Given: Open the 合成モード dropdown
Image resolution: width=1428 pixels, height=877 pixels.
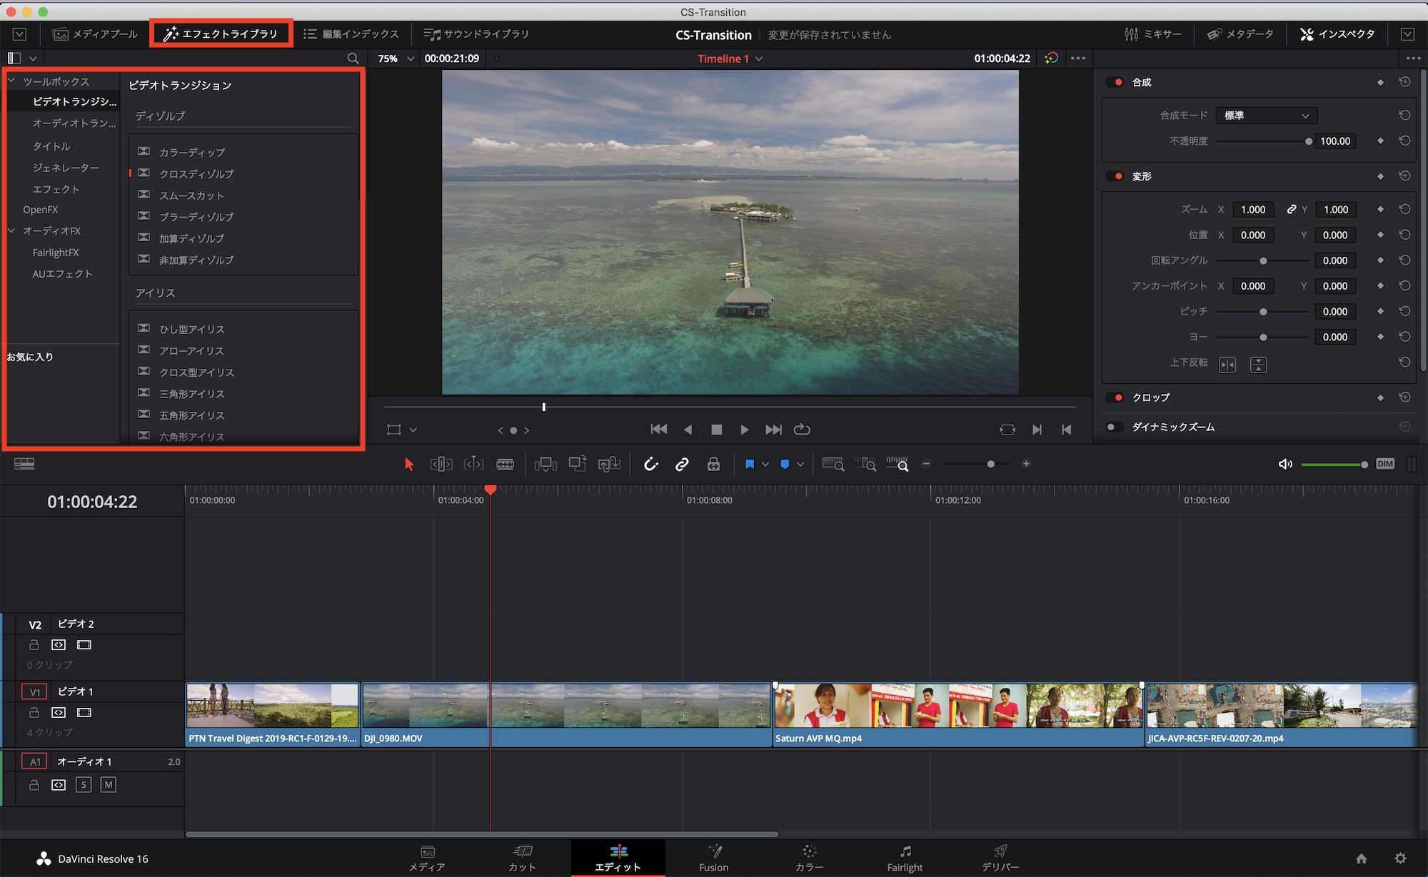Looking at the screenshot, I should (1266, 116).
